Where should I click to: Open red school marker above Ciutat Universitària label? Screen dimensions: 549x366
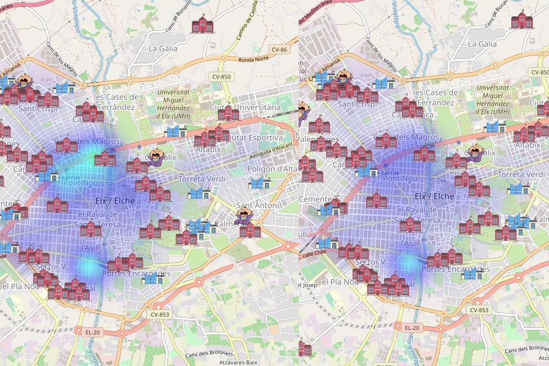[x=228, y=113]
